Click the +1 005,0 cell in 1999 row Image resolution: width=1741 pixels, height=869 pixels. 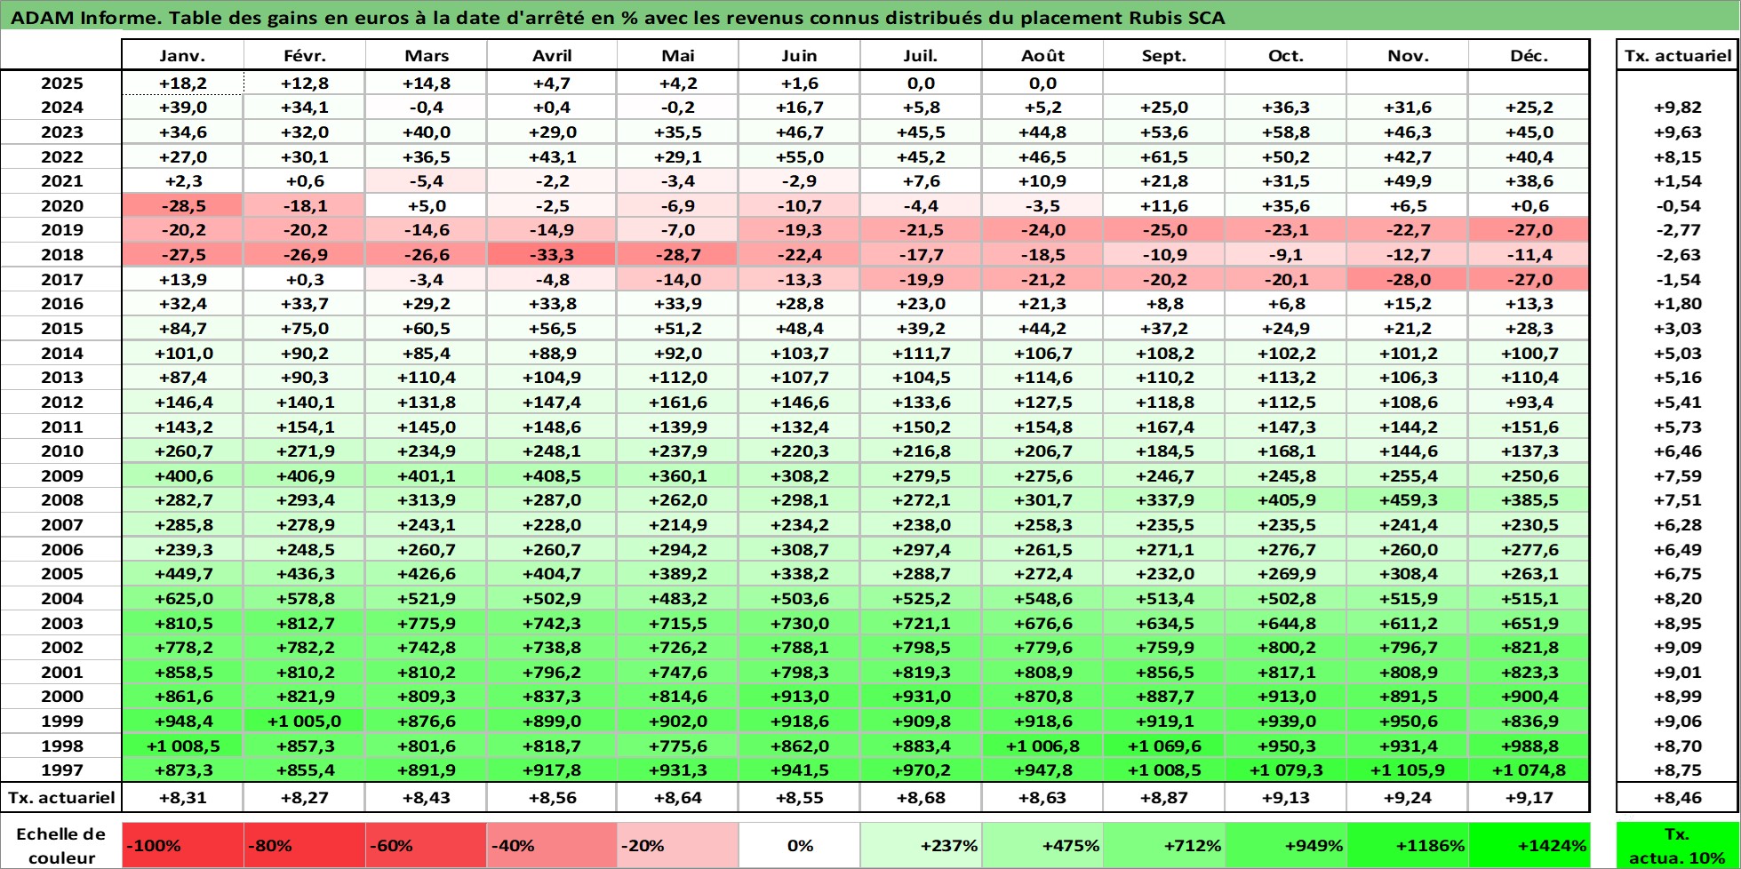[x=305, y=722]
